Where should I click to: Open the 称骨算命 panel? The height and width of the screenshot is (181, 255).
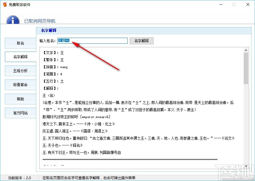click(x=20, y=84)
